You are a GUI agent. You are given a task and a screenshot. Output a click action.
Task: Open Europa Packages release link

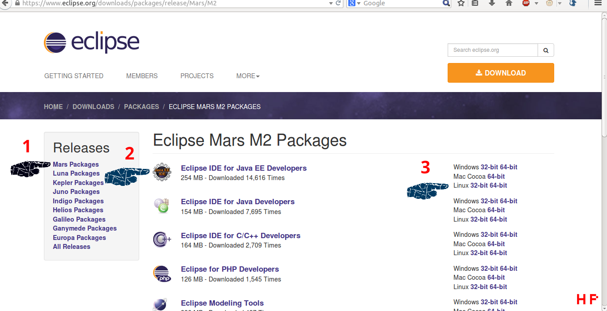79,238
